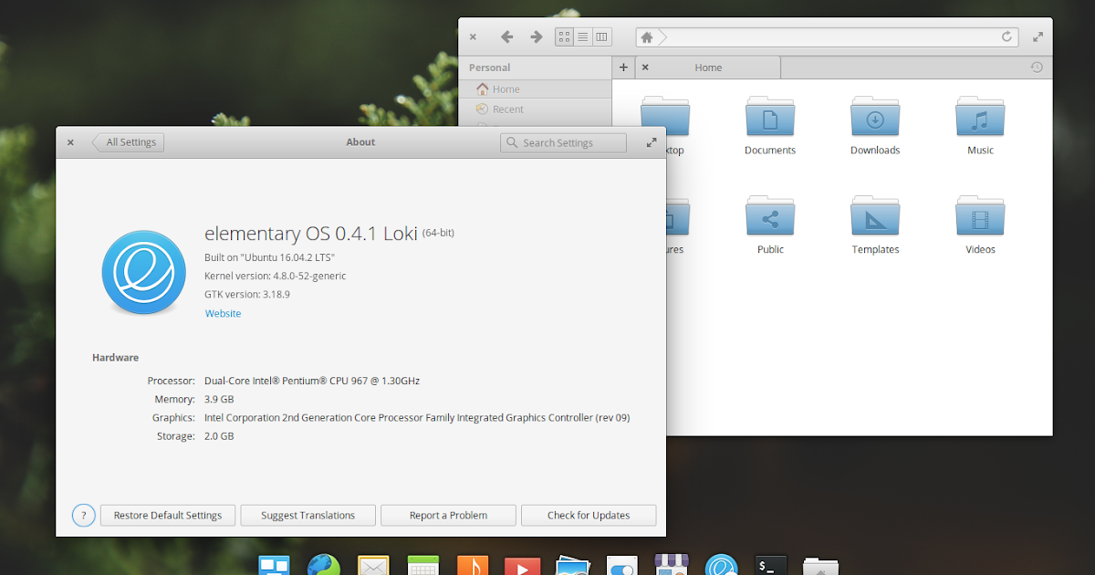Launch Calendar from the dock
This screenshot has height=575, width=1095.
click(423, 566)
